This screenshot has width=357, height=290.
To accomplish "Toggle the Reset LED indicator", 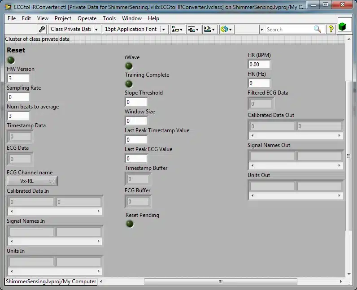I will click(x=11, y=61).
